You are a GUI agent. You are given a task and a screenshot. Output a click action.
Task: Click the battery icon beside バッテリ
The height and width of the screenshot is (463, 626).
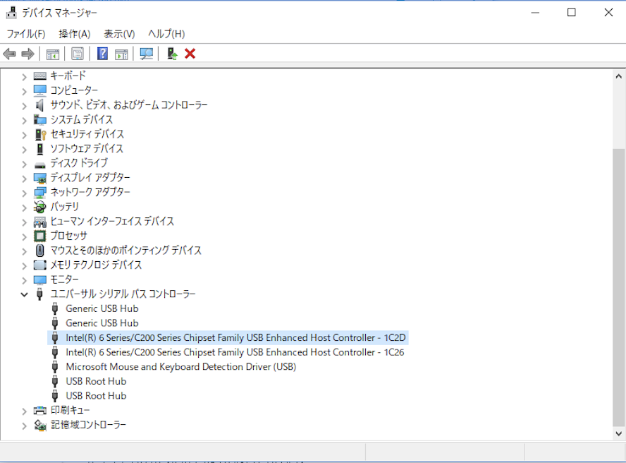pyautogui.click(x=40, y=207)
